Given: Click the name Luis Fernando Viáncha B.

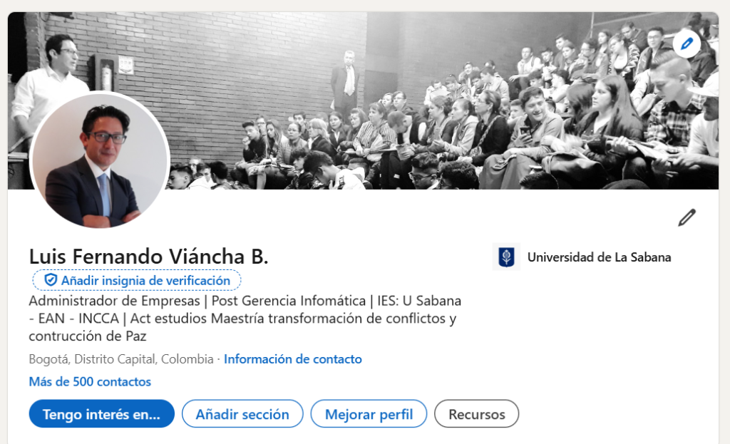Looking at the screenshot, I should [x=148, y=257].
